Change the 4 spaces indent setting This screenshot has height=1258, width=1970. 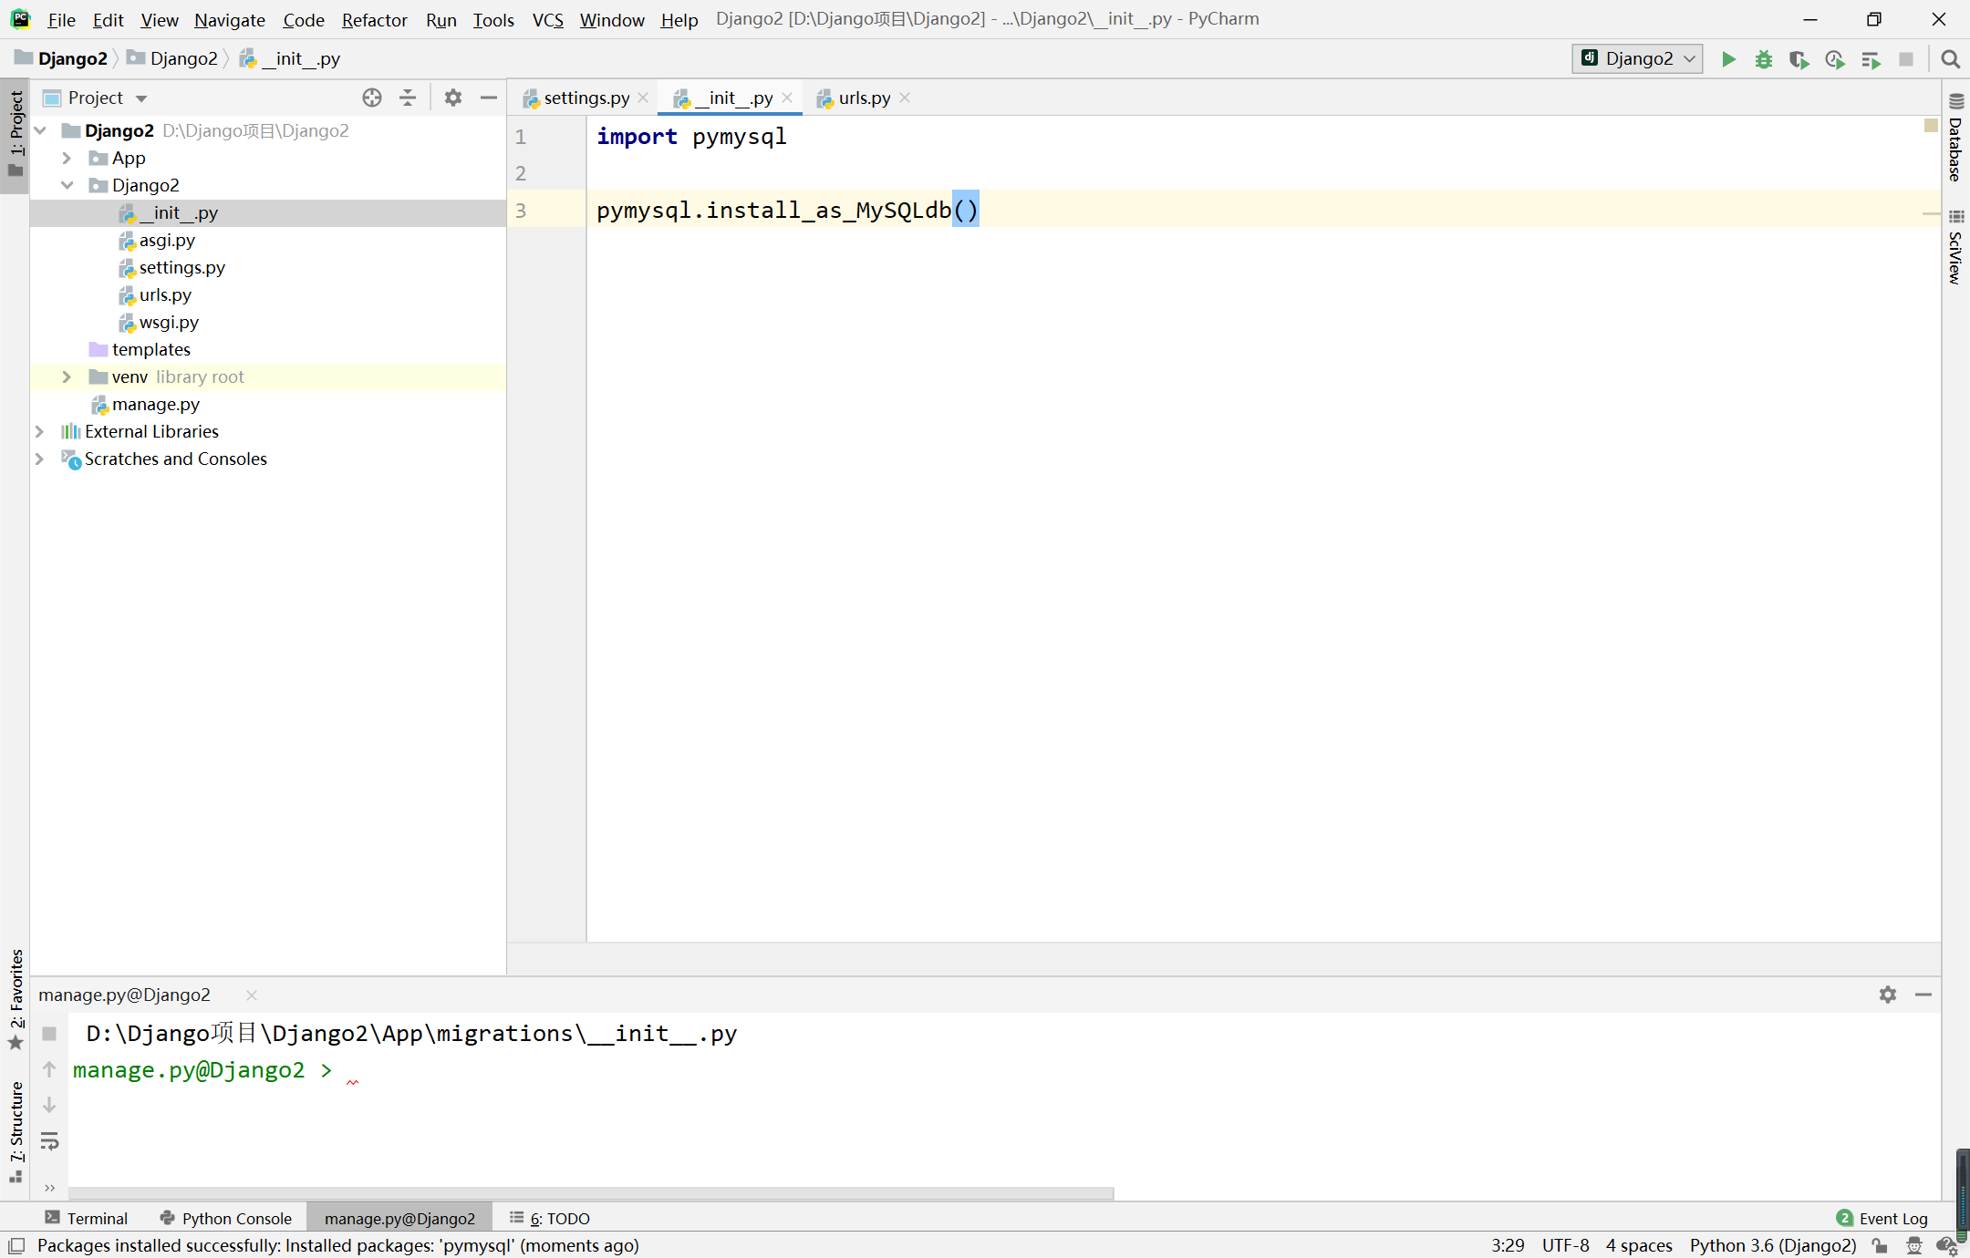click(1639, 1245)
